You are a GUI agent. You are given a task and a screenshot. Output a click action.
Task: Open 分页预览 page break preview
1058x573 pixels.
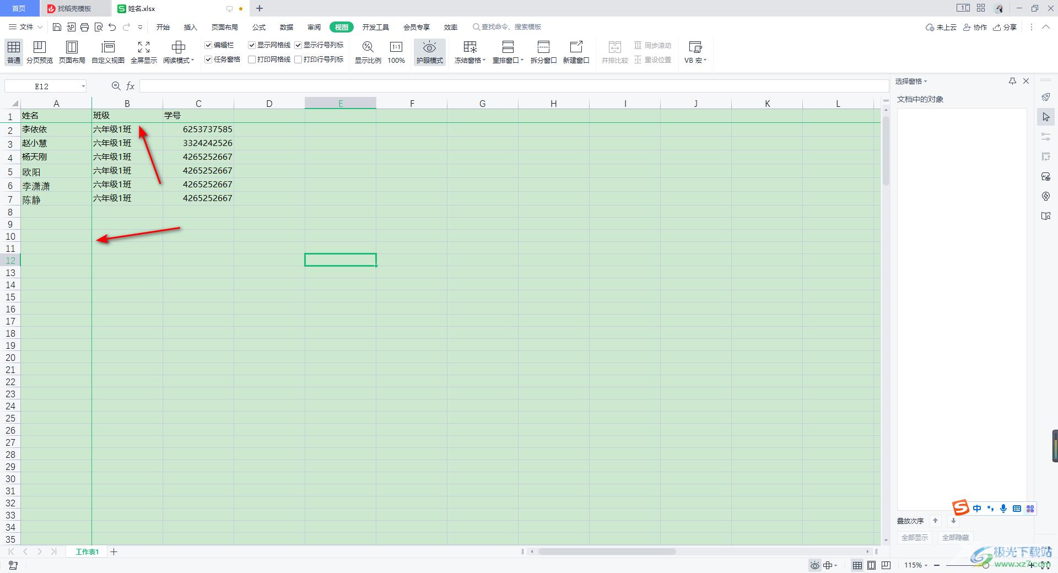tap(40, 52)
